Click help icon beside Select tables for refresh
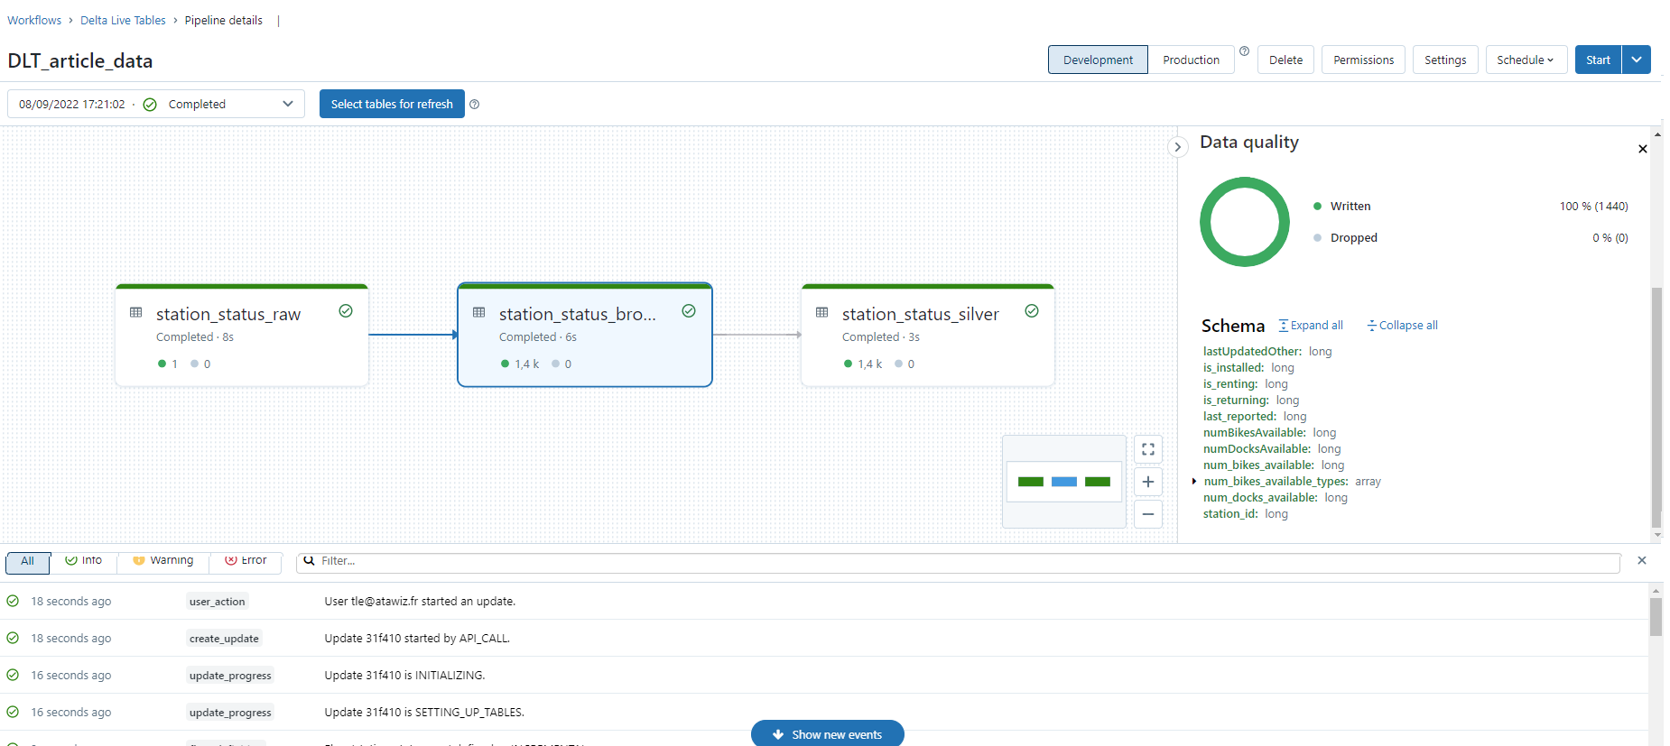Image resolution: width=1670 pixels, height=746 pixels. tap(475, 105)
